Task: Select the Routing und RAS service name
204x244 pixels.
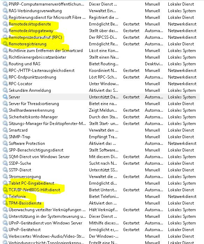Action: [x=24, y=64]
